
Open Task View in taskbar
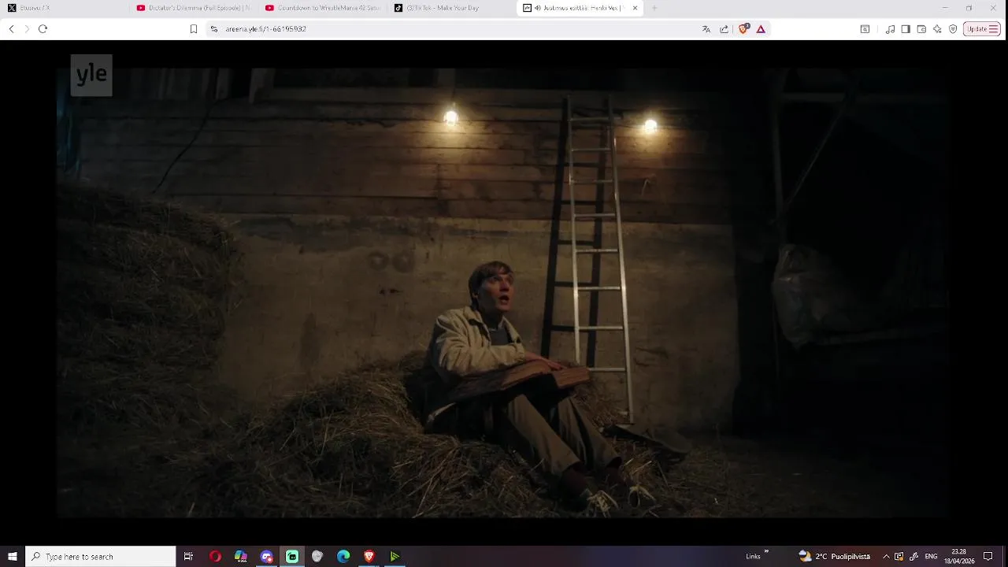[188, 556]
